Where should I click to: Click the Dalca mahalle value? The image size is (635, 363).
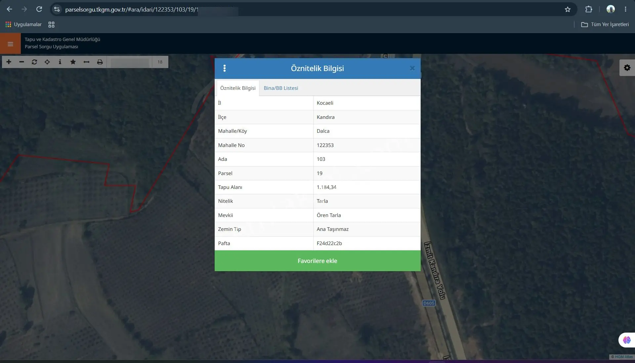367,131
